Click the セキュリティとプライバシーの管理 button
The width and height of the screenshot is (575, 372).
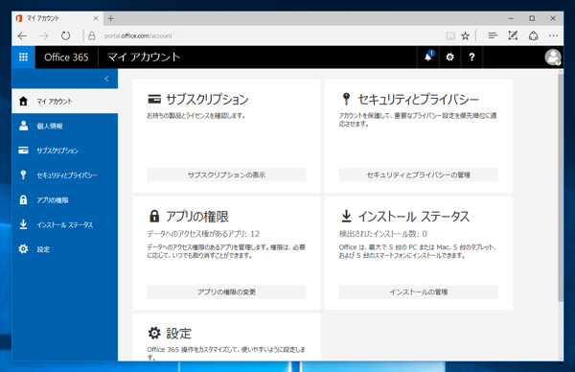[419, 175]
